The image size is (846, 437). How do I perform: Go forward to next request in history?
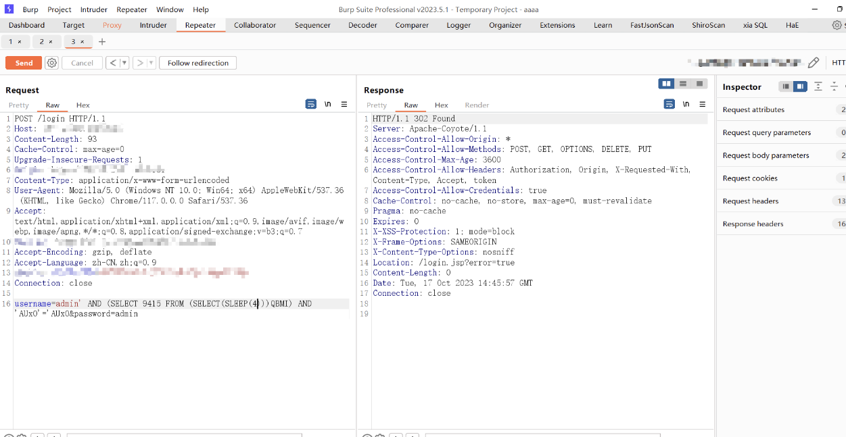pos(140,63)
